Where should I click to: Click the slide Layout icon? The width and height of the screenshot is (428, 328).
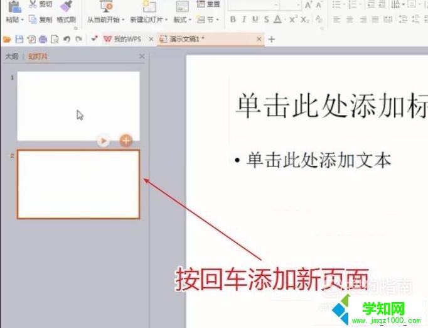pyautogui.click(x=182, y=7)
